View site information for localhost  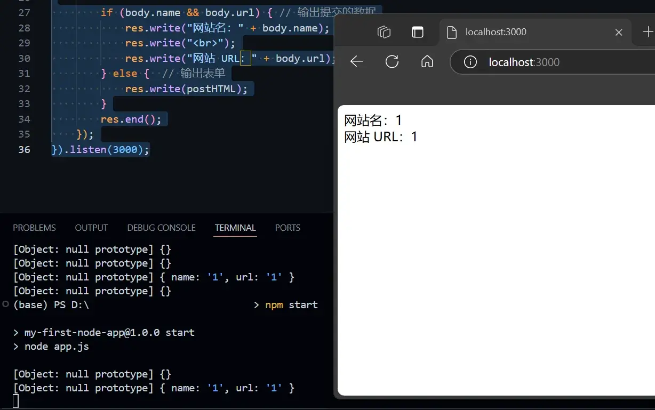click(470, 62)
